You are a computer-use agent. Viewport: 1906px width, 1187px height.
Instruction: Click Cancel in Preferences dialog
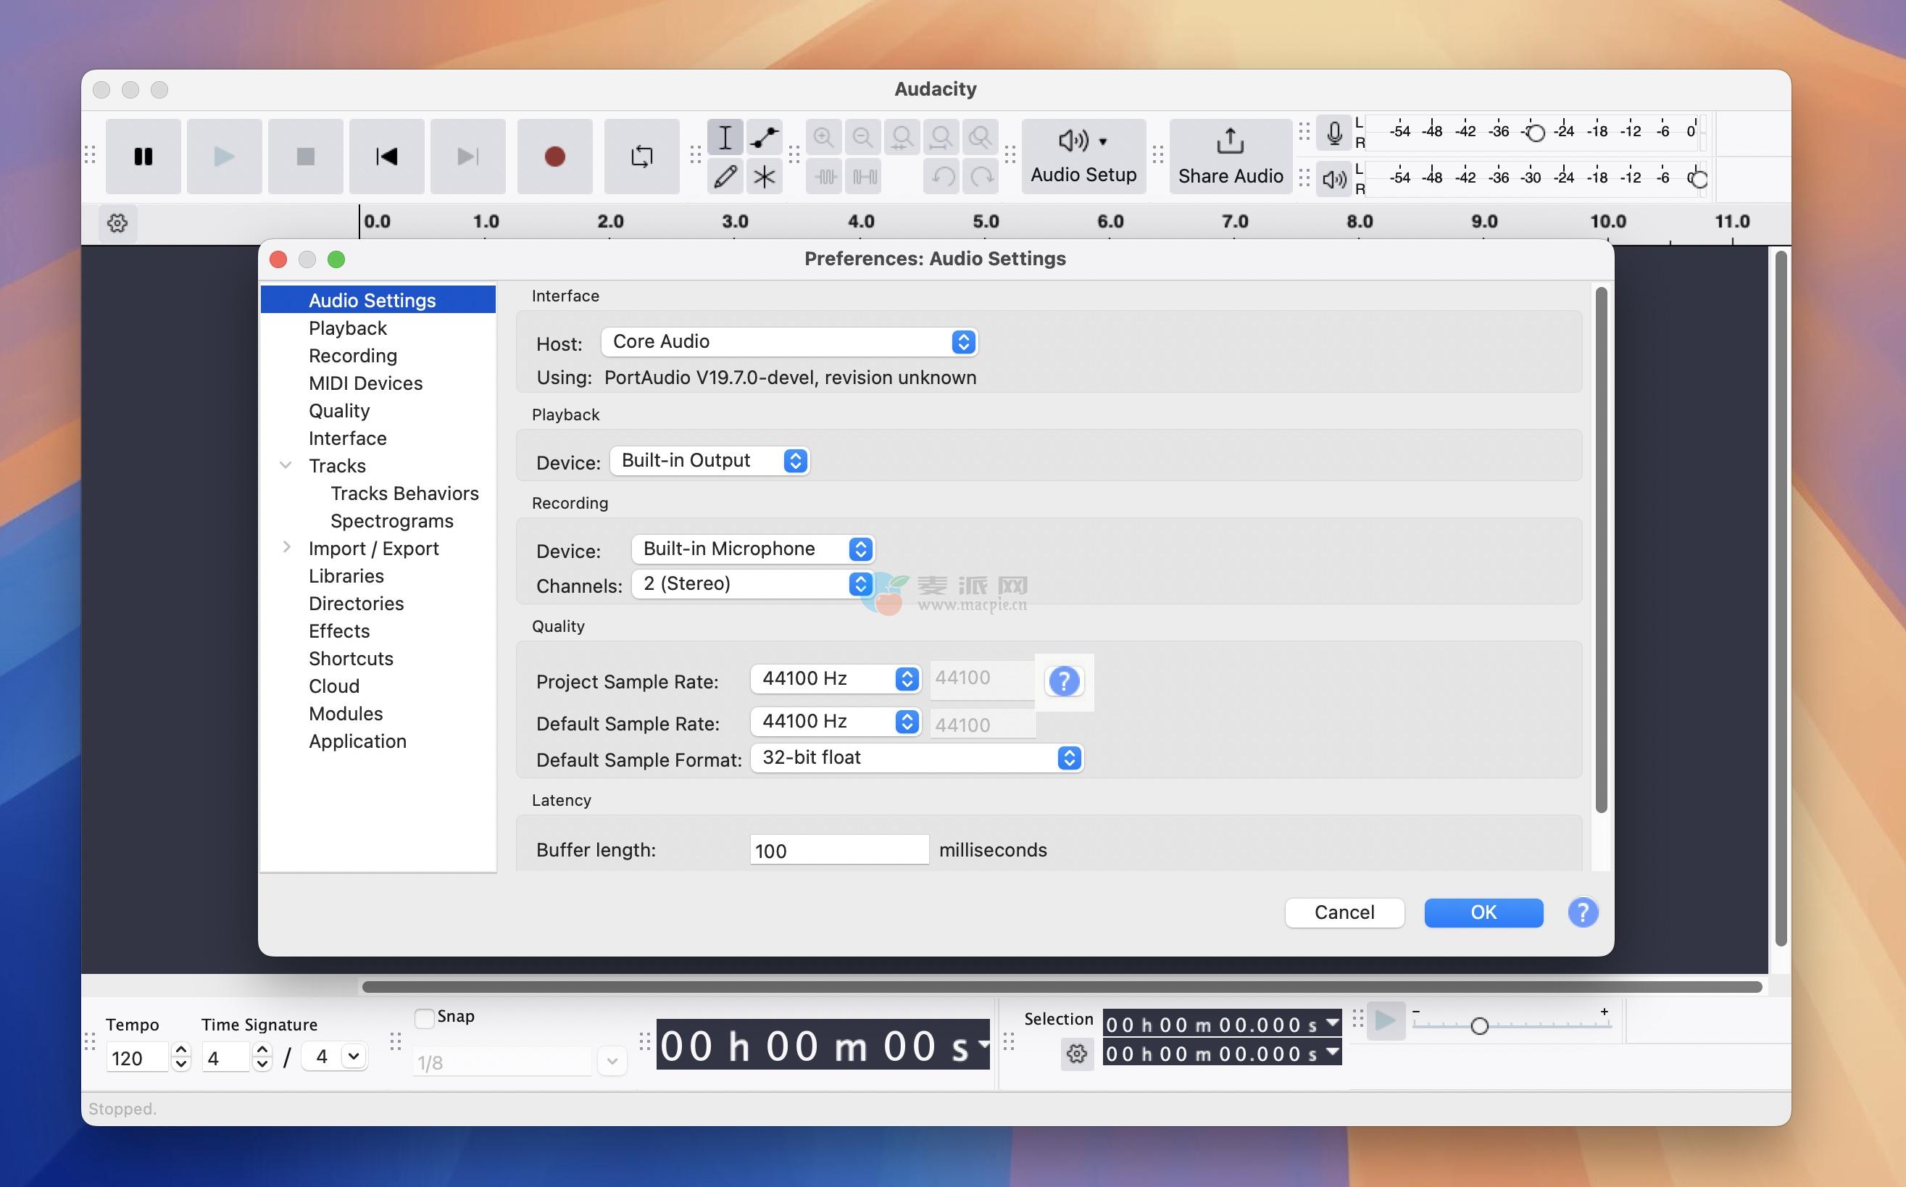click(x=1344, y=912)
